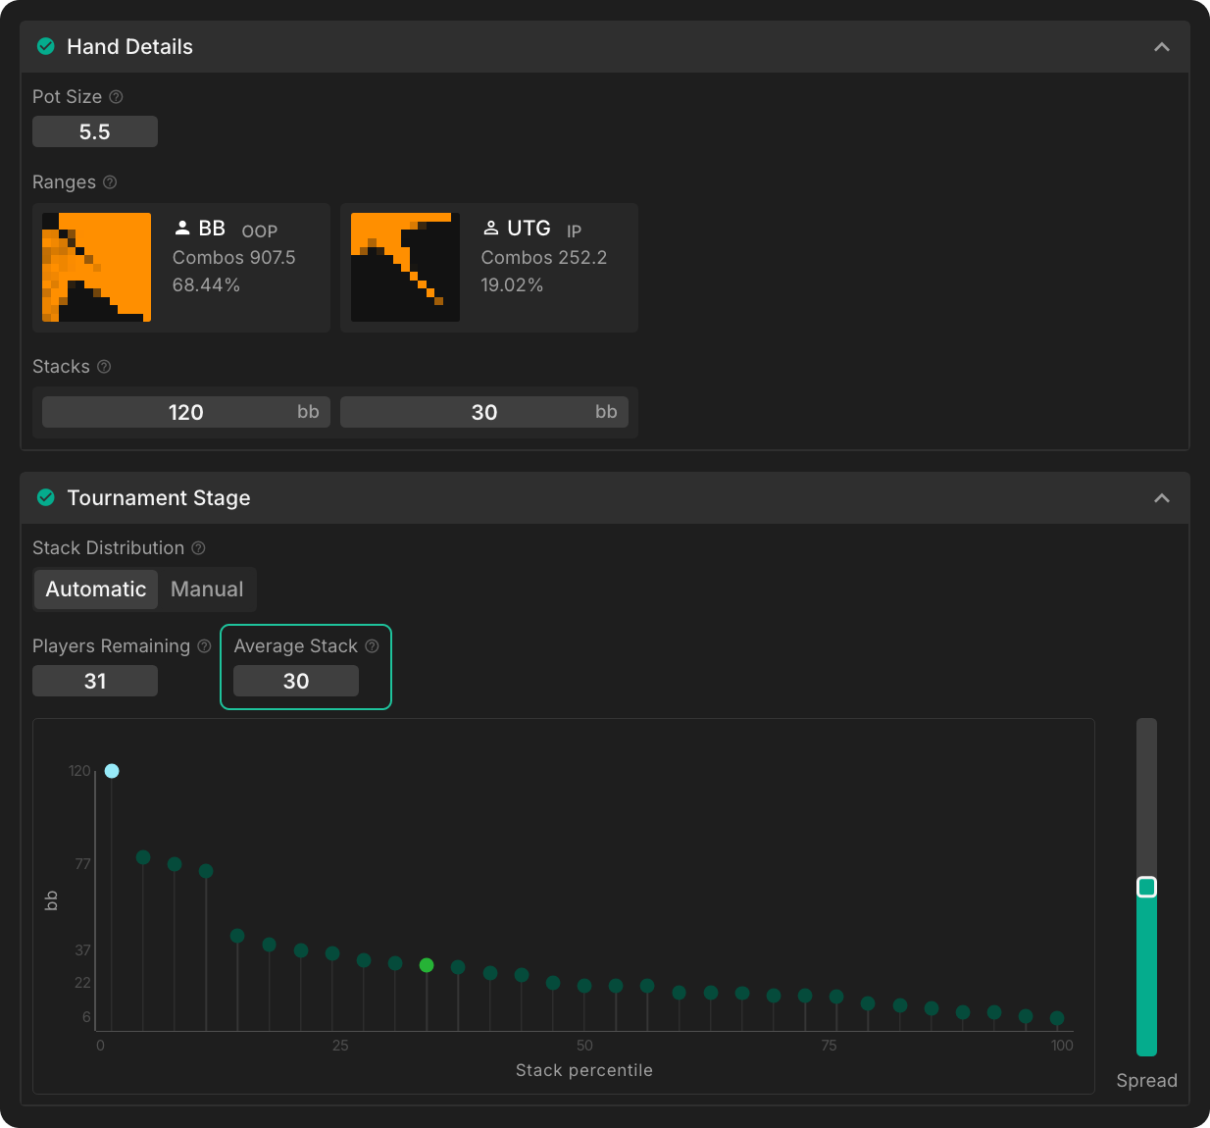This screenshot has height=1128, width=1210.
Task: Collapse the Tournament Stage section
Action: [x=1162, y=498]
